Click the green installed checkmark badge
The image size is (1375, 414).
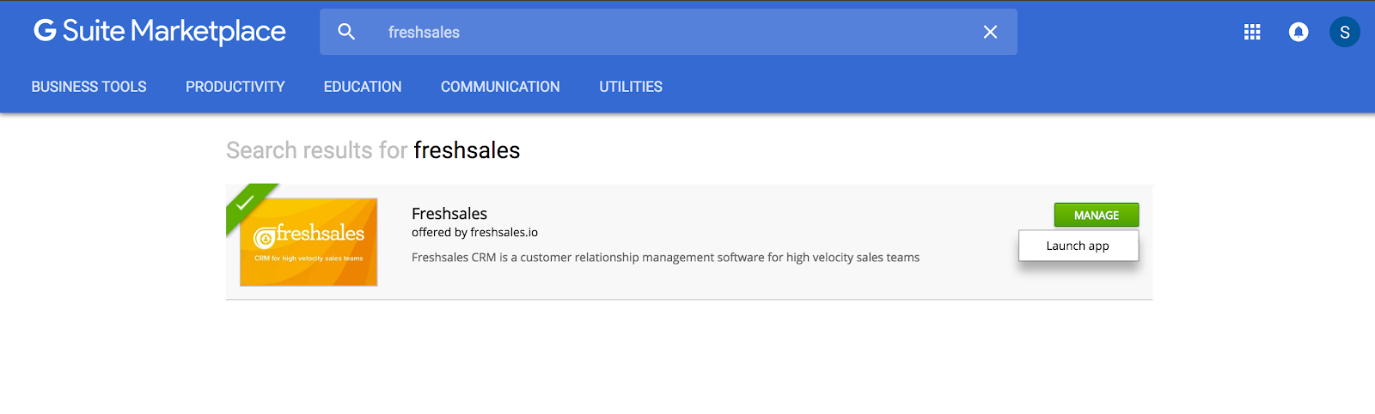pos(245,203)
